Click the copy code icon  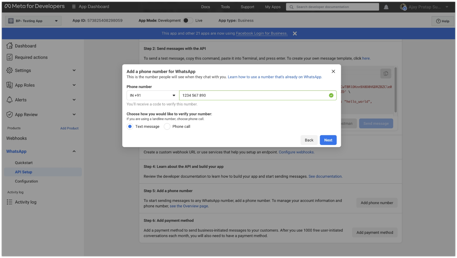(x=386, y=74)
